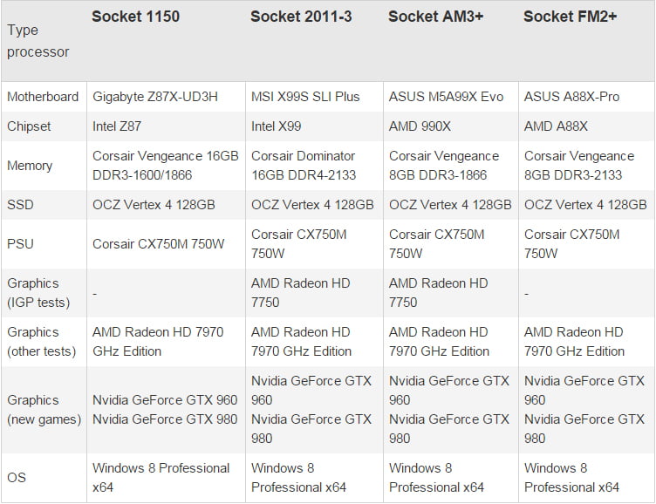Select the Socket FM2+ column header

coord(570,17)
